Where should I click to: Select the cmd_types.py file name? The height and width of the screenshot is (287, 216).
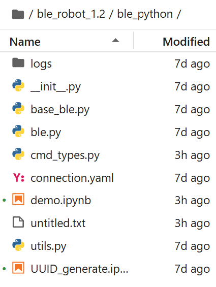pyautogui.click(x=65, y=155)
